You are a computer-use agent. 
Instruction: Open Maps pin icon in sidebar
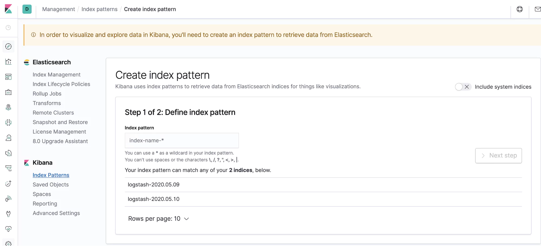(x=8, y=107)
